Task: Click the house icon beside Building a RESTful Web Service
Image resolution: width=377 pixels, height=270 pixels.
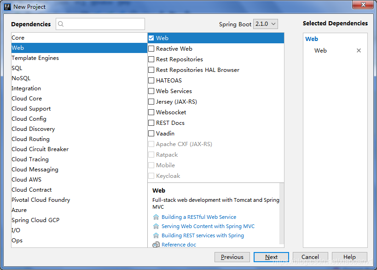Action: [156, 217]
